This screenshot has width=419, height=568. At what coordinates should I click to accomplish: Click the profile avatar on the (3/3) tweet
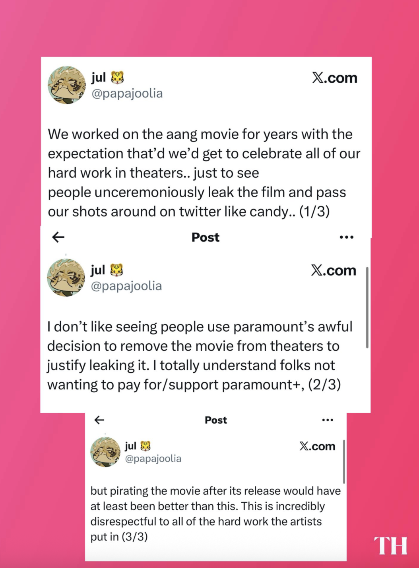coord(105,451)
